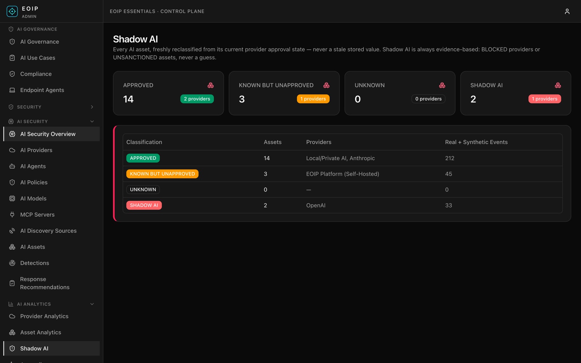Open the user account icon
This screenshot has height=363, width=581.
pos(567,12)
